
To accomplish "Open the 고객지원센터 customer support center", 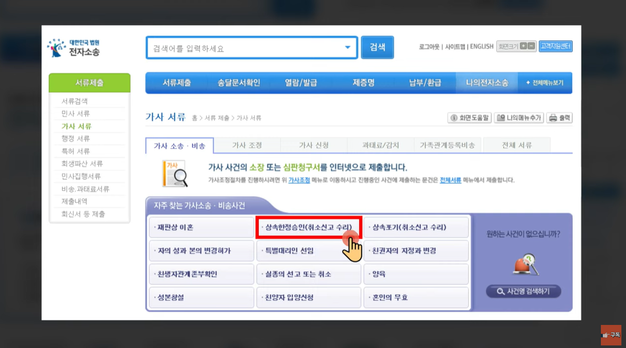I will point(556,46).
